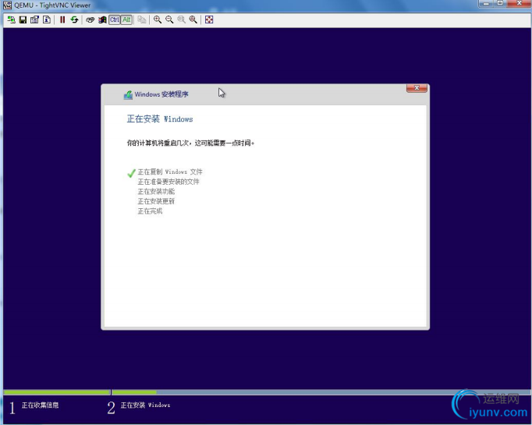Minimize the TightVNC Viewer window
This screenshot has height=425, width=532.
tap(486, 3)
